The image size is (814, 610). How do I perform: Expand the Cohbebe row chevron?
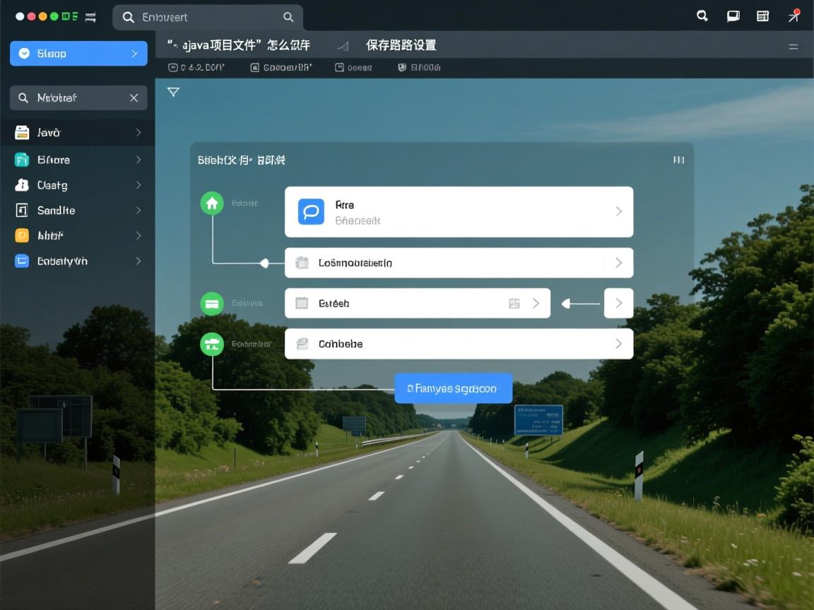coord(617,344)
